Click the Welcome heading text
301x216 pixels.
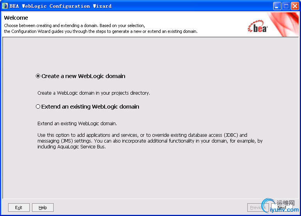16,18
